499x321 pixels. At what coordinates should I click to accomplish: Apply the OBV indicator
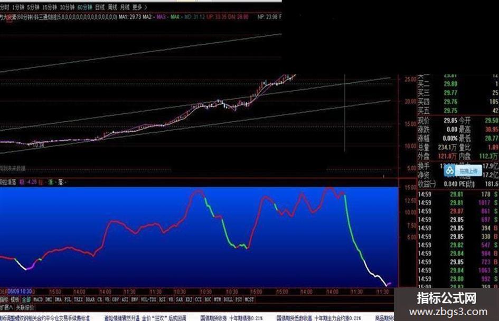[115, 299]
